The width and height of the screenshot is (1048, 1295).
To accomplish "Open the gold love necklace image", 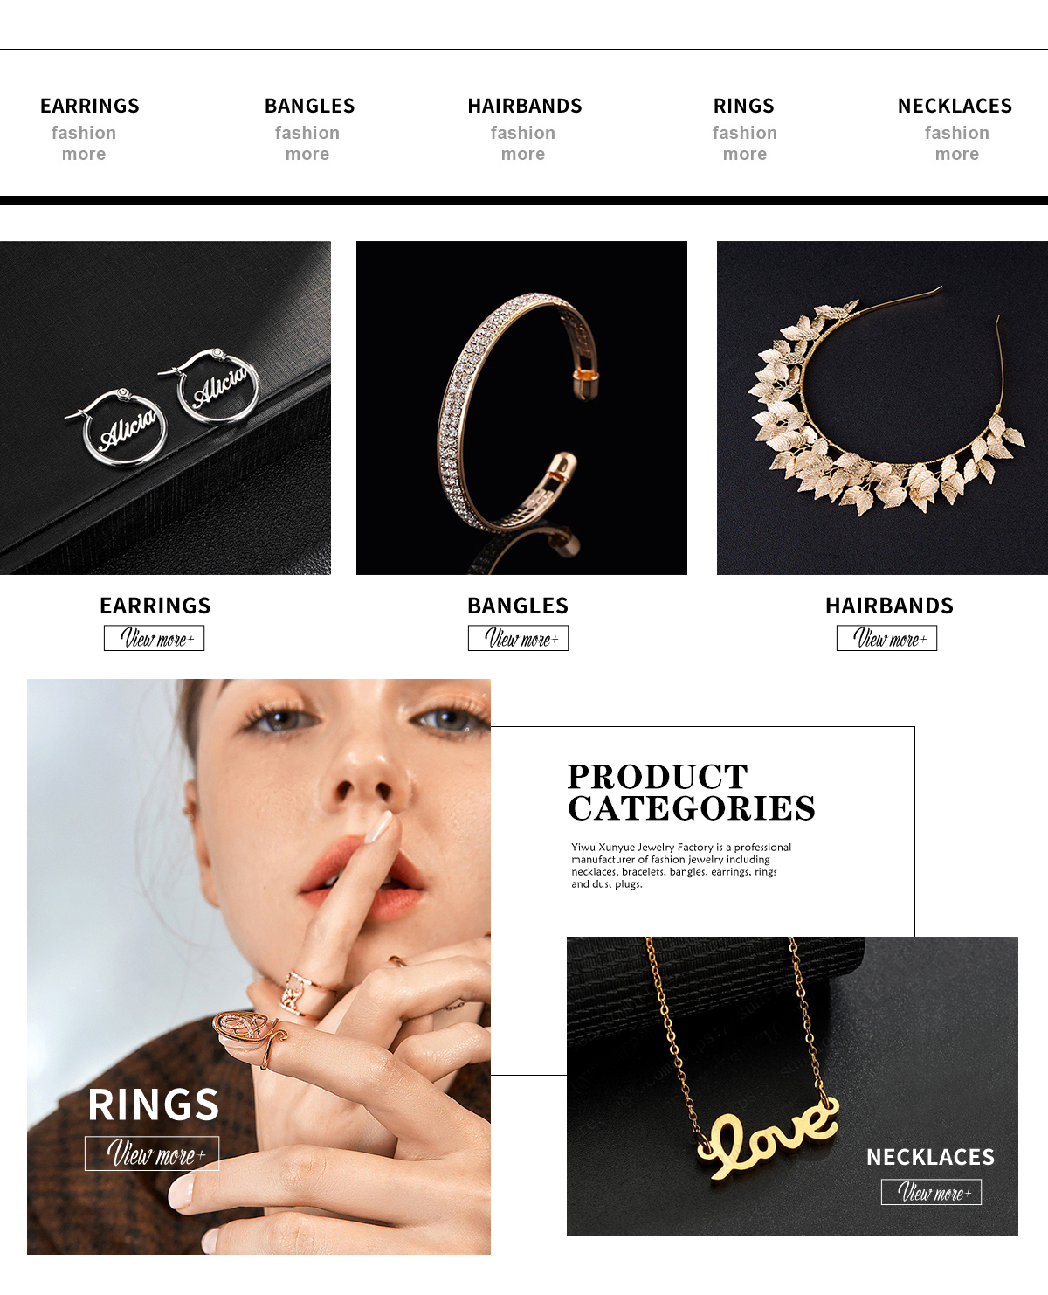I will click(x=792, y=1086).
